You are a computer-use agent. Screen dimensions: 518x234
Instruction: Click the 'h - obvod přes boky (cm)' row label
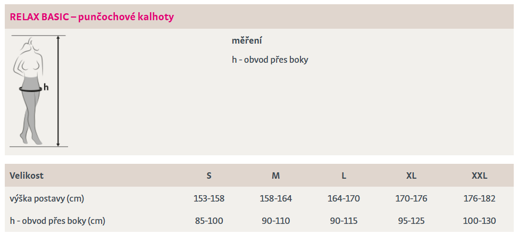[x=57, y=221]
